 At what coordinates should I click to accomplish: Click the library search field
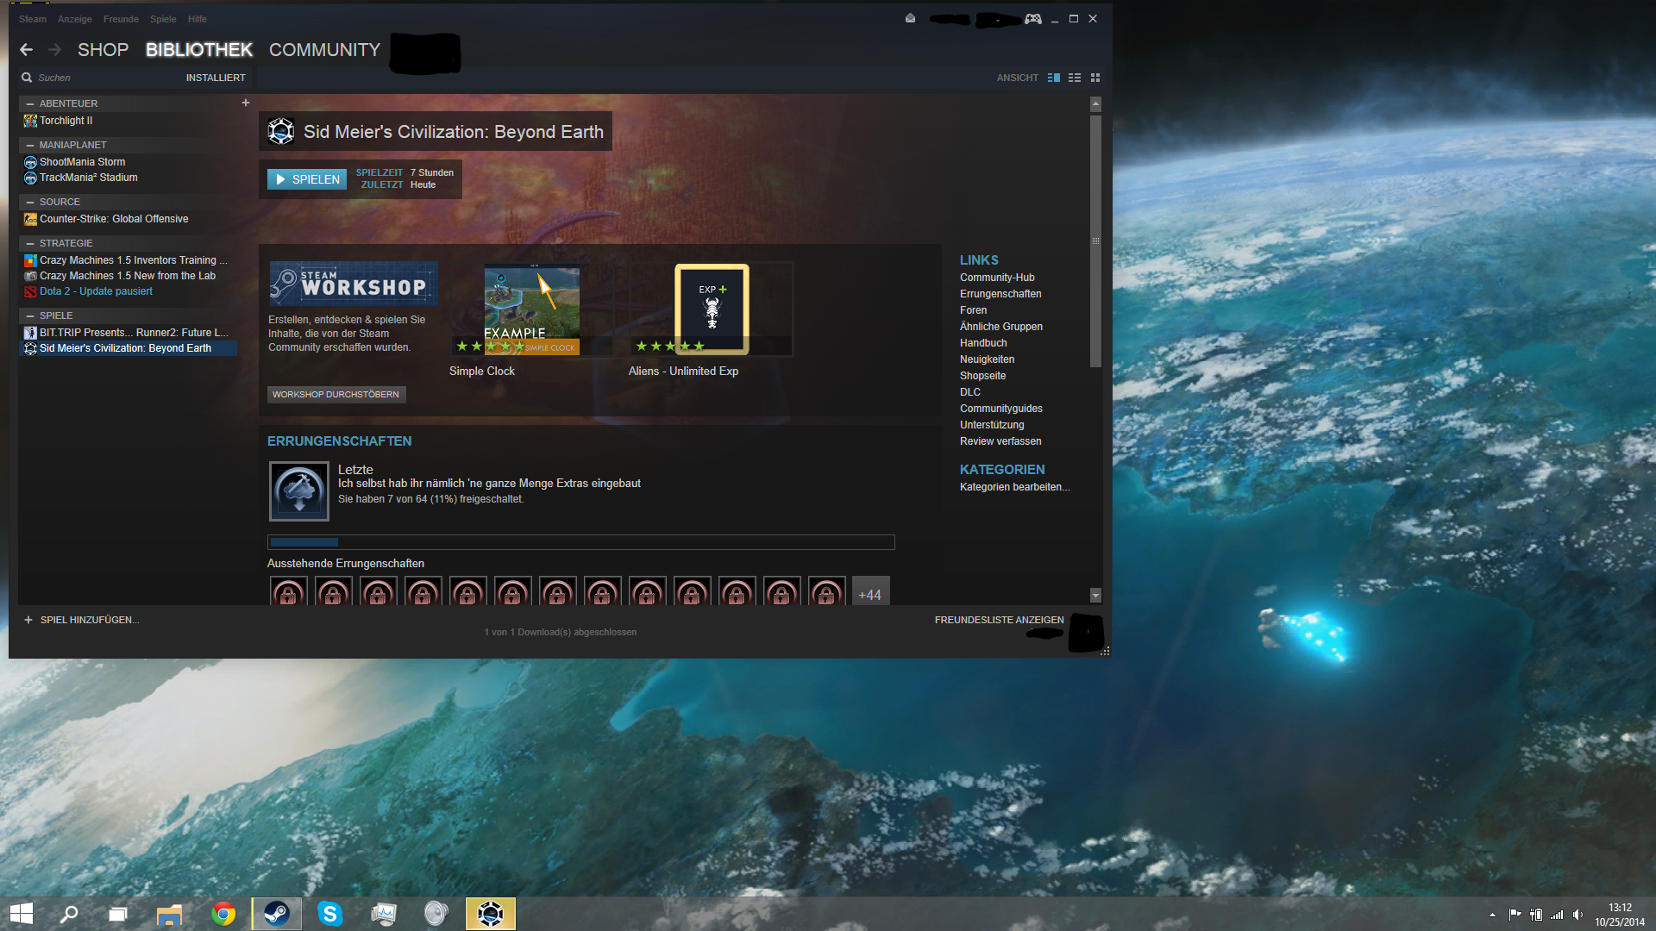click(x=103, y=78)
